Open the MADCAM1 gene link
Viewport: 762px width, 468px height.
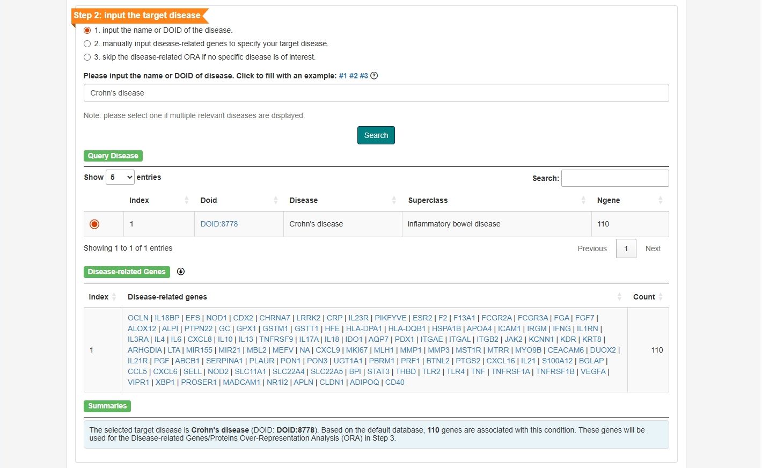pyautogui.click(x=241, y=382)
